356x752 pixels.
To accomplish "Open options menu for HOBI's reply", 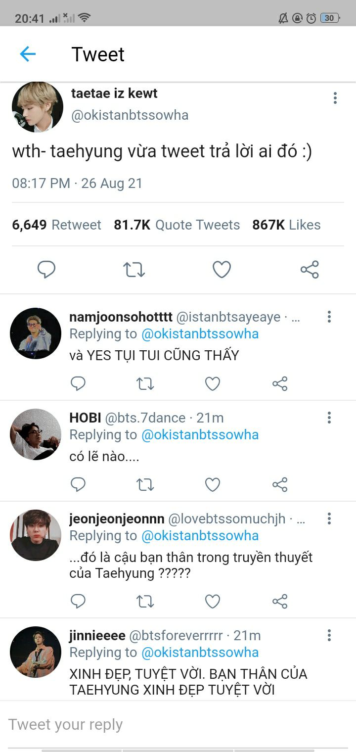I will (x=329, y=418).
